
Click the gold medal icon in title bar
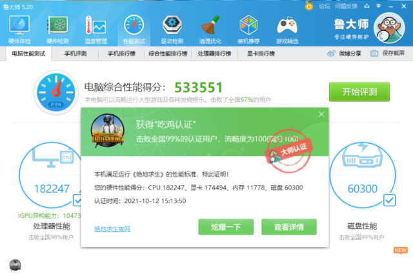pyautogui.click(x=309, y=6)
